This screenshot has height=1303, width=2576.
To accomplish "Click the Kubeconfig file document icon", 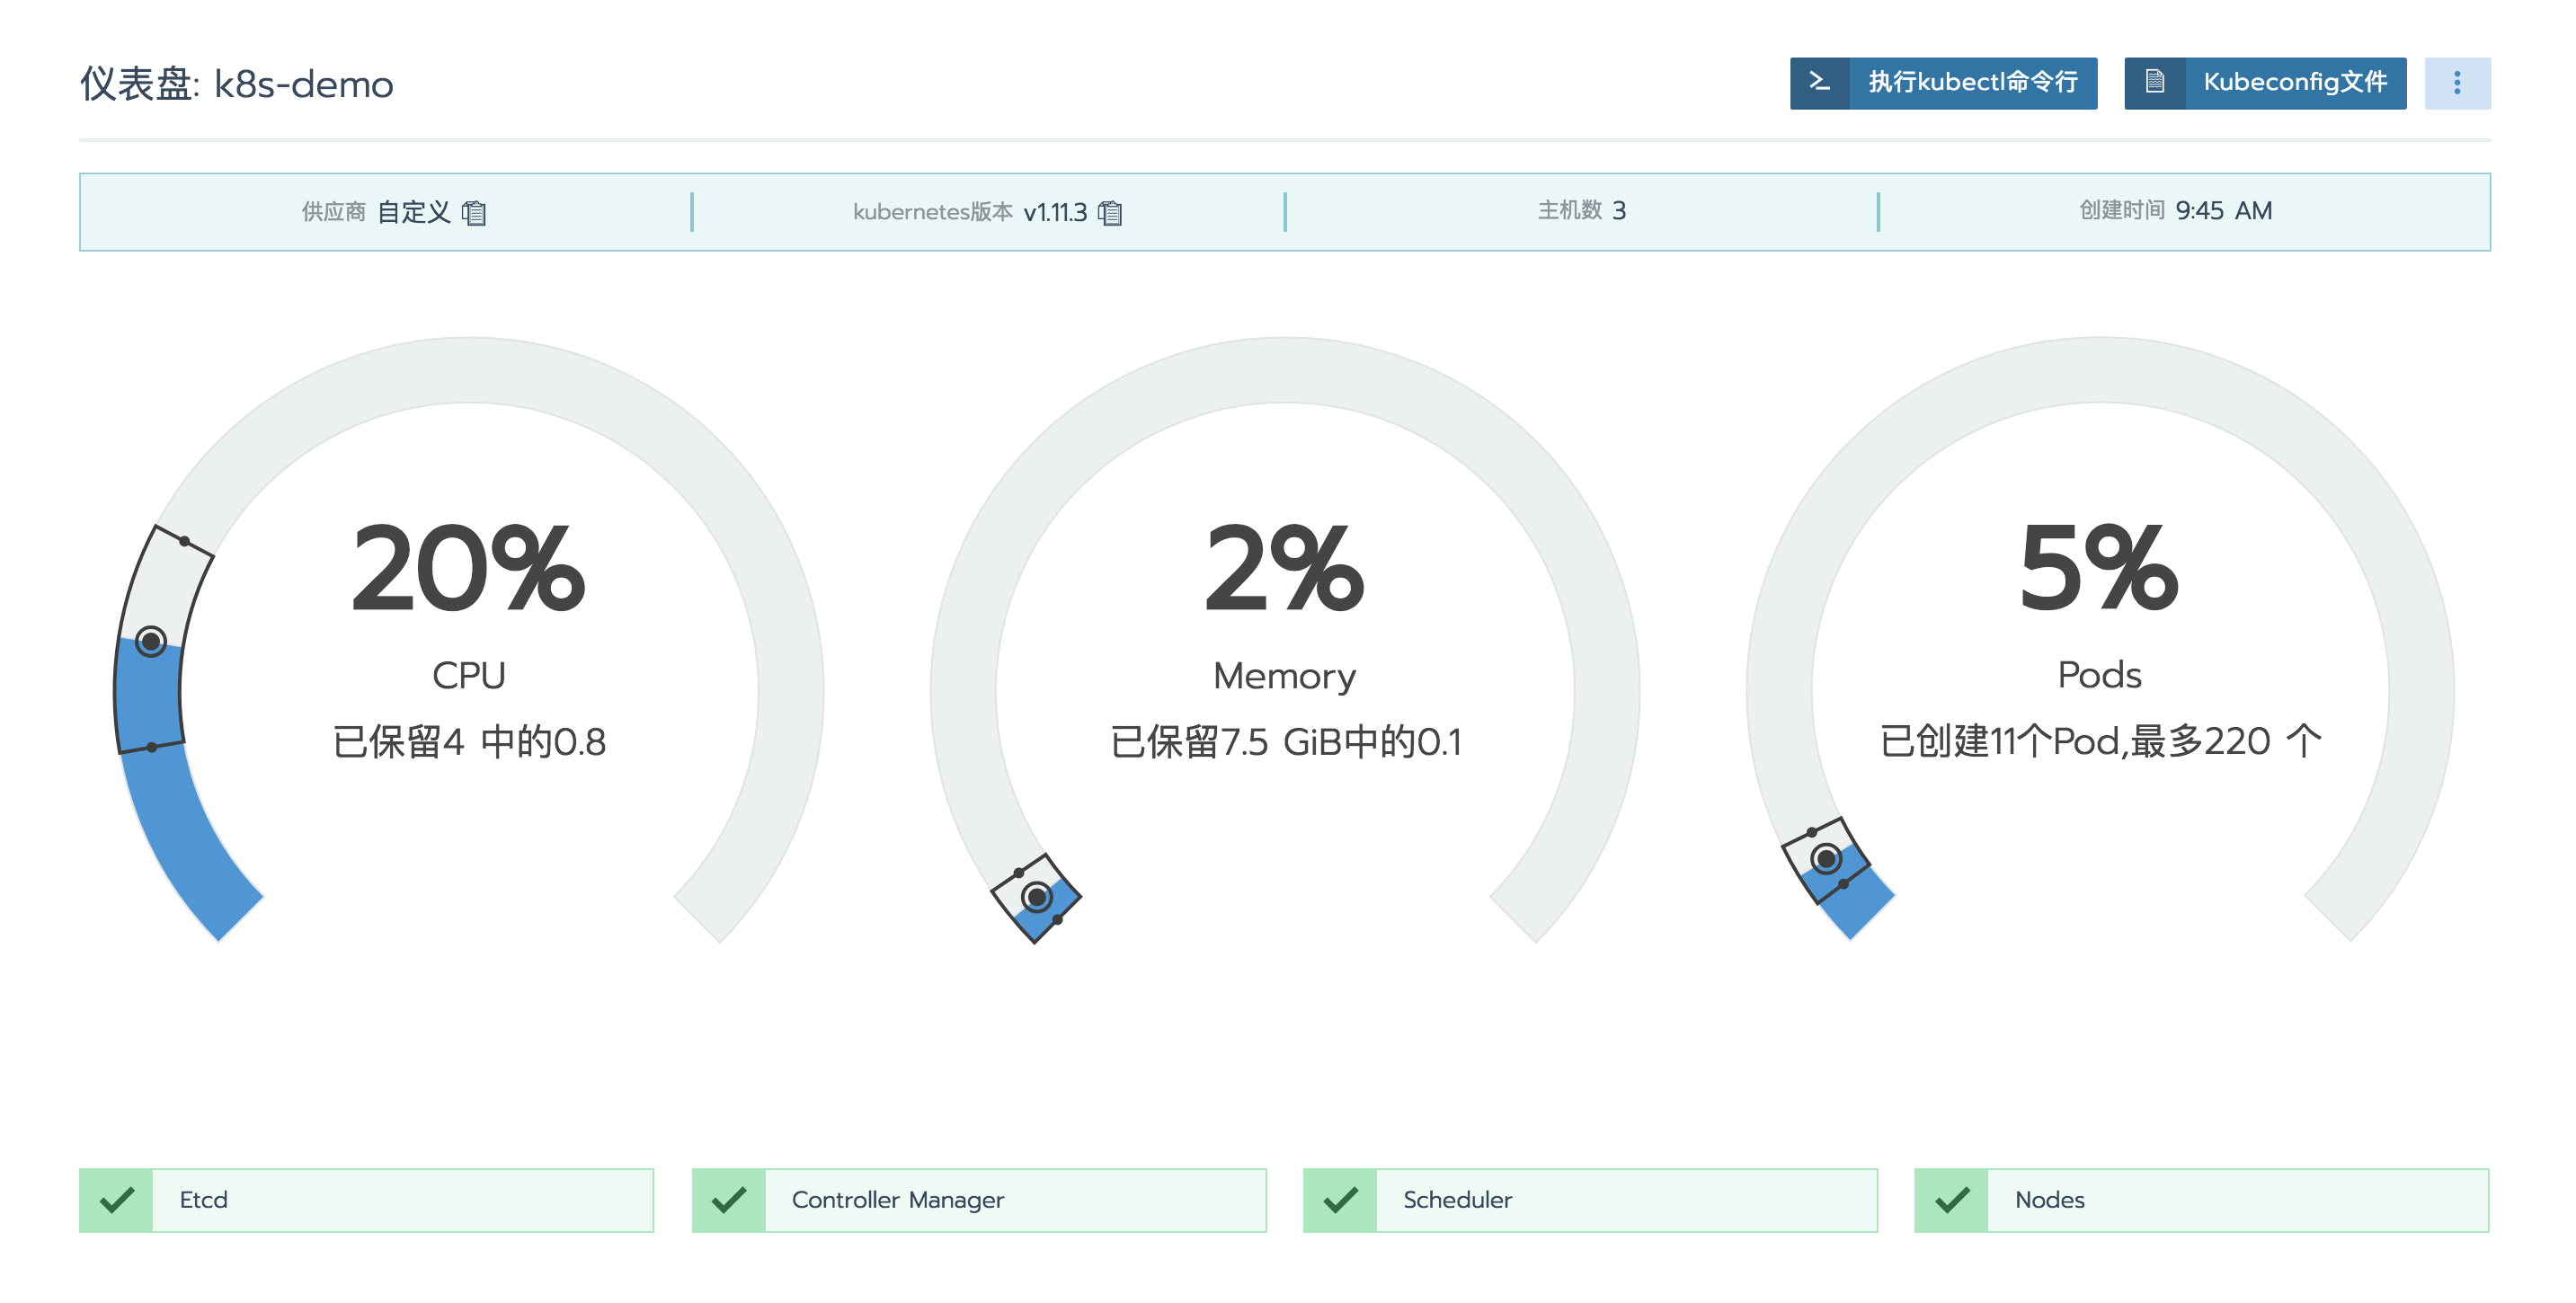I will (2154, 82).
